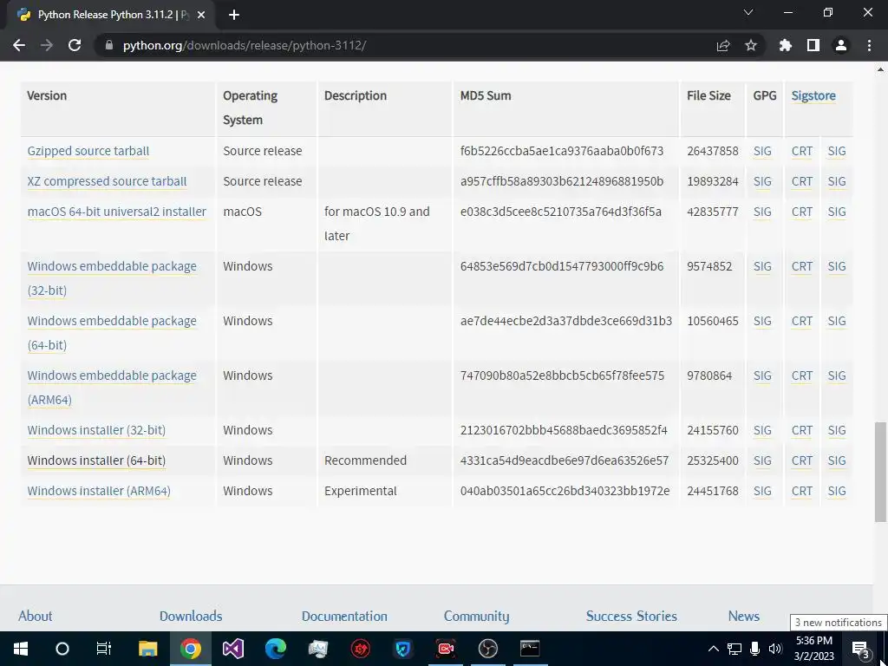Select the Python Release Python 3.11.2 tab
This screenshot has width=888, height=666.
point(111,16)
